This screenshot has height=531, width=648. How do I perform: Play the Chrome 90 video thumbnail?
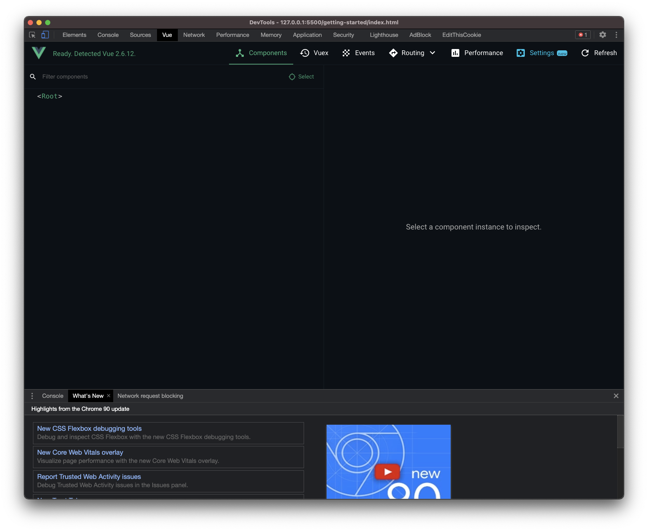tap(387, 472)
